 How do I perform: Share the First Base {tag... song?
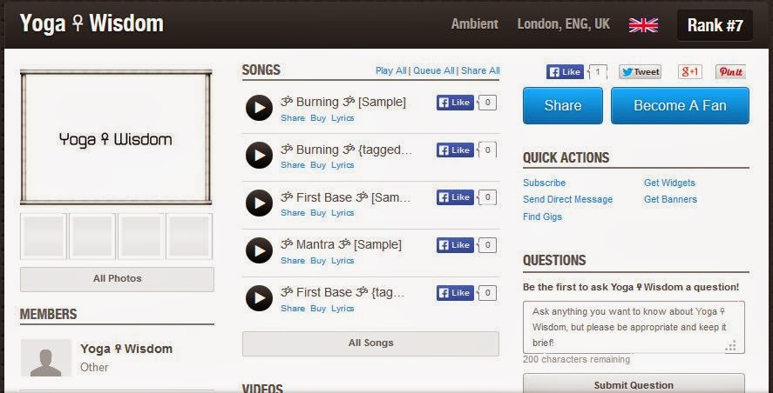coord(293,309)
